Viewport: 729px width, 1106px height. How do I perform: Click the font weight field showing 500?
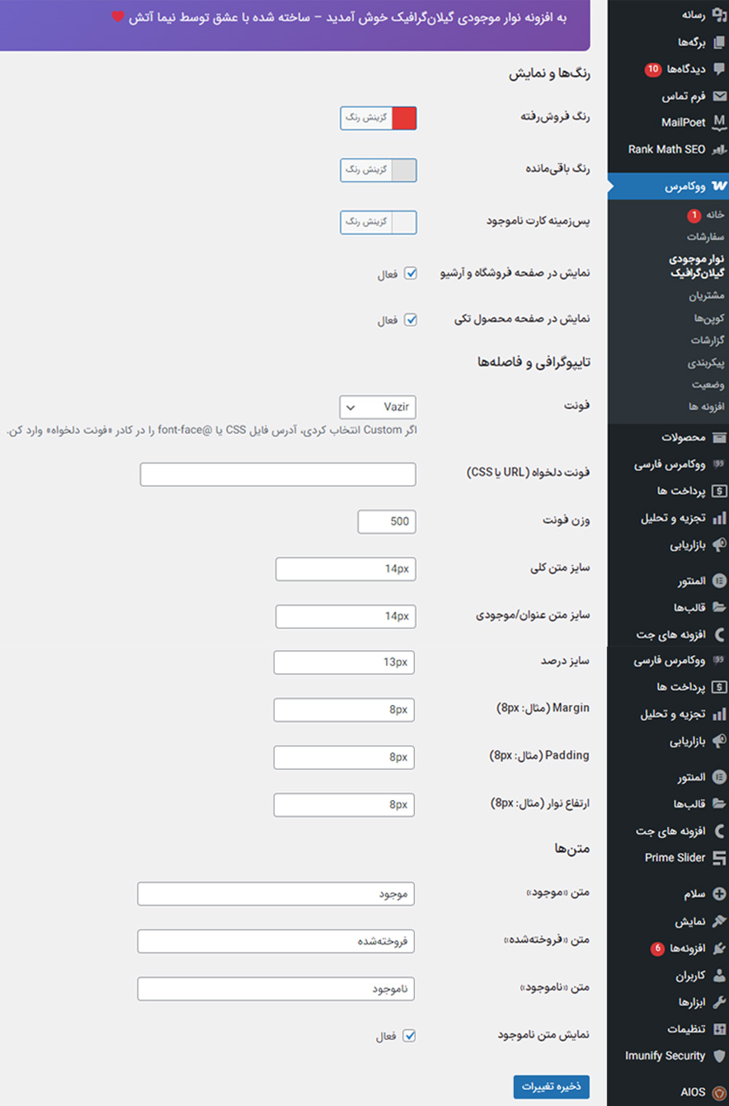pos(387,521)
